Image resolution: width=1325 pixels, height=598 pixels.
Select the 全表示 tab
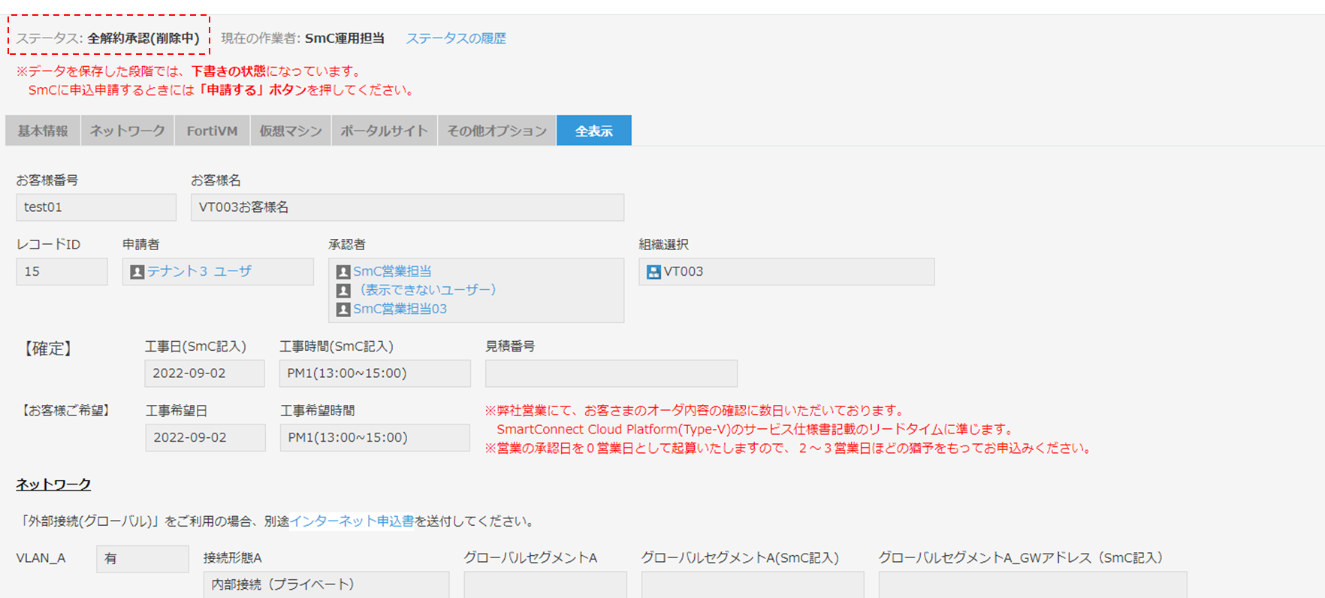[x=594, y=131]
